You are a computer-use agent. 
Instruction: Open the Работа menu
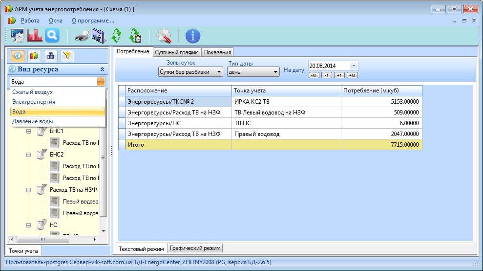tap(30, 21)
